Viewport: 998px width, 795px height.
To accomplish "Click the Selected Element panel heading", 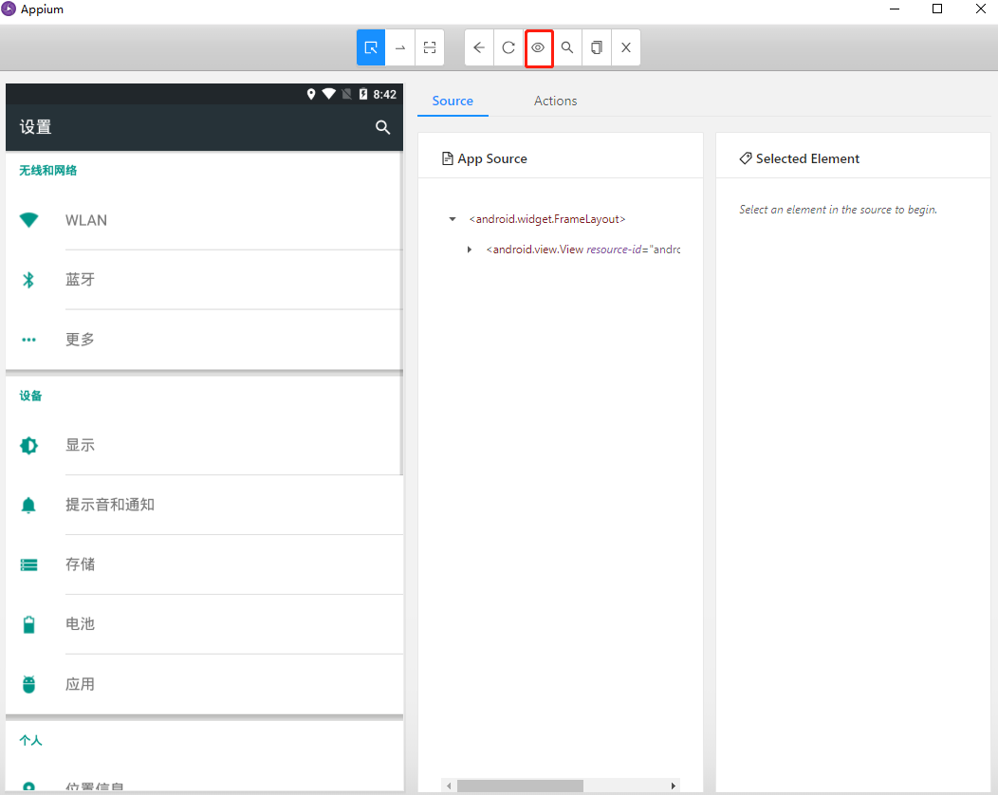I will pos(800,158).
